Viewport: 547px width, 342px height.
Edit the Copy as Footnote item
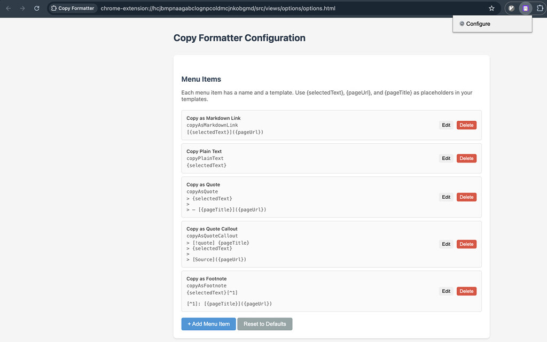pos(446,291)
